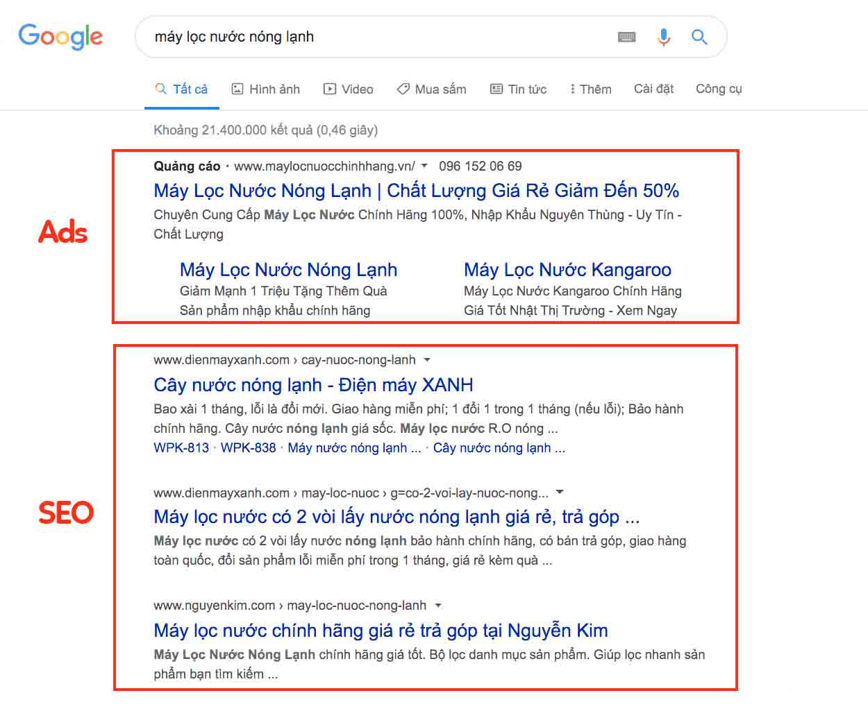
Task: Open the Máy Lọc Nước Kangaroo sitelink
Action: (x=567, y=270)
